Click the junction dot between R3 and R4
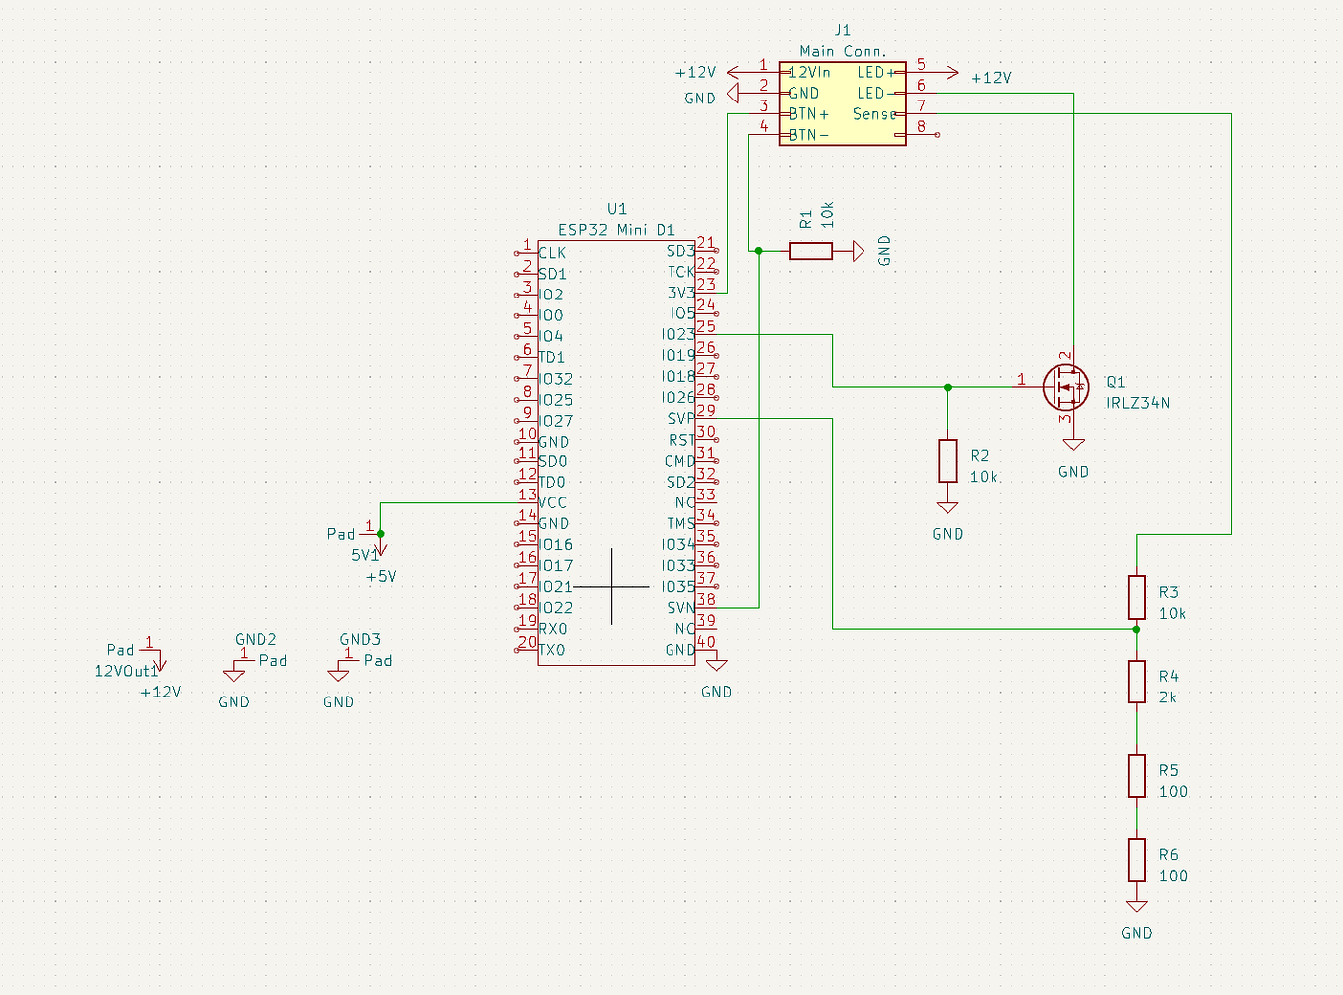The height and width of the screenshot is (995, 1343). point(1136,630)
